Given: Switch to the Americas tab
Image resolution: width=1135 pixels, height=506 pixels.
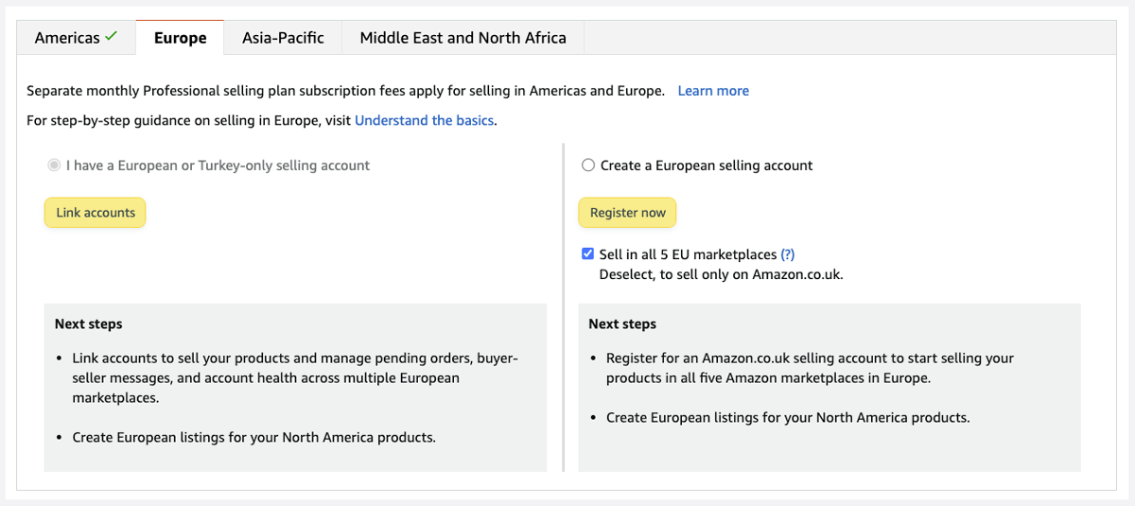Looking at the screenshot, I should pyautogui.click(x=66, y=38).
